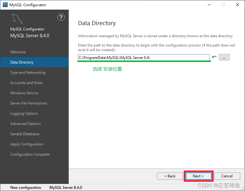Click the window resize grip corner
This screenshot has height=191, width=245.
point(243,189)
